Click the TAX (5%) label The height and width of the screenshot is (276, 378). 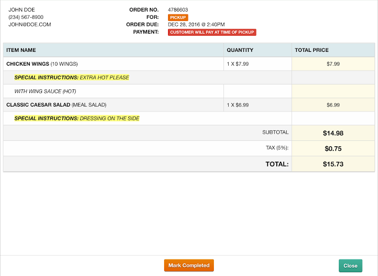pyautogui.click(x=277, y=147)
